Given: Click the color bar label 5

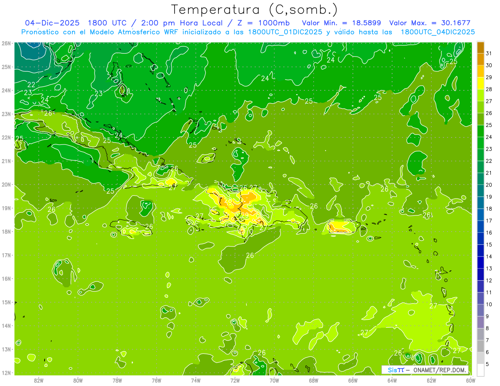Looking at the screenshot, I should tap(487, 364).
